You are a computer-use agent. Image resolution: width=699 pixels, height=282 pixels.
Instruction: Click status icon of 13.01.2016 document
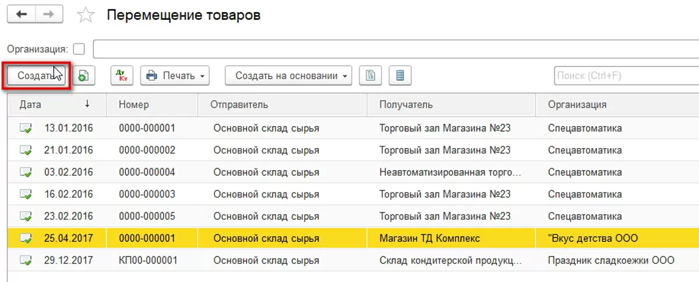[26, 128]
